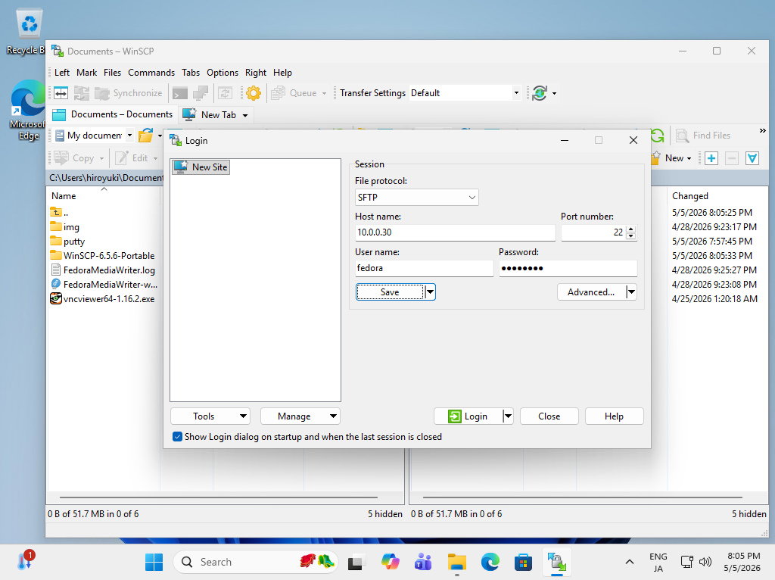This screenshot has height=580, width=775.
Task: Increase port number with up spinner
Action: pos(630,229)
